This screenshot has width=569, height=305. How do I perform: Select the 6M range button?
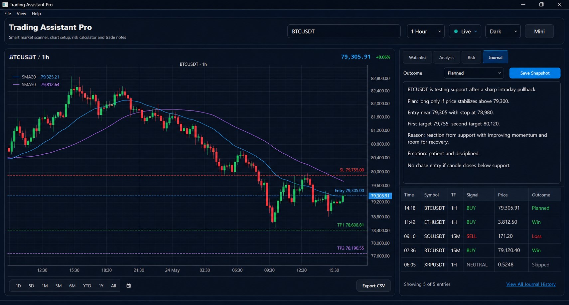(72, 286)
